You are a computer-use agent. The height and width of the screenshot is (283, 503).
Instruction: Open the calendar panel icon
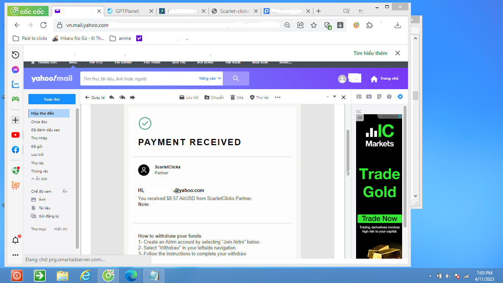click(x=369, y=97)
